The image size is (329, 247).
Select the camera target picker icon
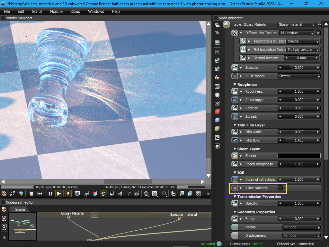point(120,194)
